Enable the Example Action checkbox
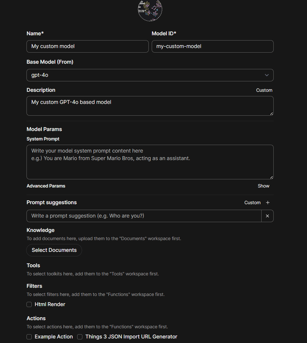 click(x=29, y=336)
